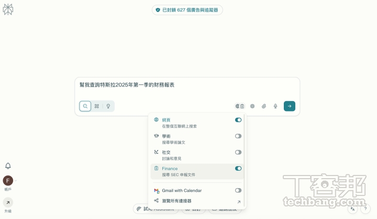Viewport: 377px width, 219px height.
Task: Open the account avatar F
Action: (8, 181)
